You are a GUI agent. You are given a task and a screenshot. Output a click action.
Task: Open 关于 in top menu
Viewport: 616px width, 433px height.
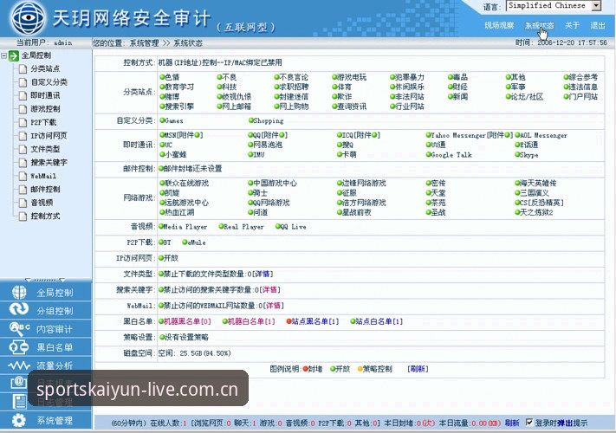pos(572,25)
